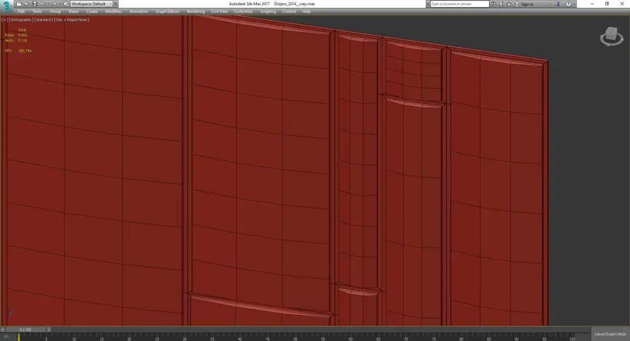Open the Rendering menu
The image size is (630, 341).
196,12
